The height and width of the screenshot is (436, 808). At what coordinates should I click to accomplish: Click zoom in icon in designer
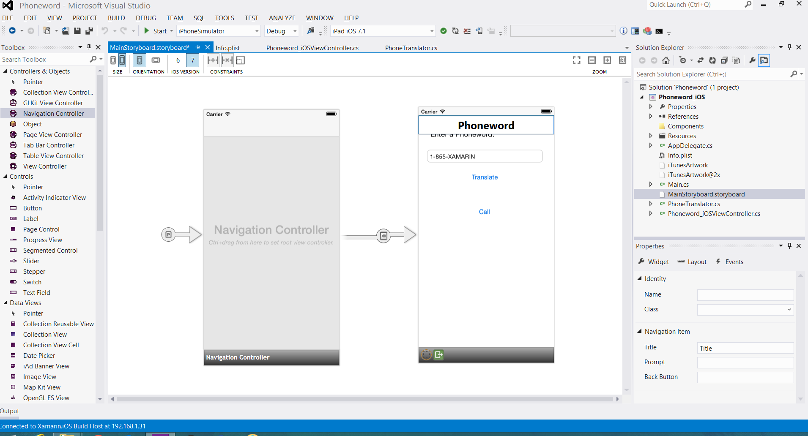point(607,60)
